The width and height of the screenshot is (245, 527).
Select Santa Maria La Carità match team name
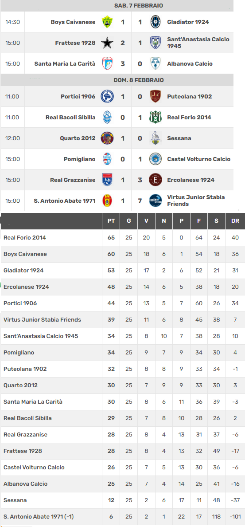(x=65, y=63)
